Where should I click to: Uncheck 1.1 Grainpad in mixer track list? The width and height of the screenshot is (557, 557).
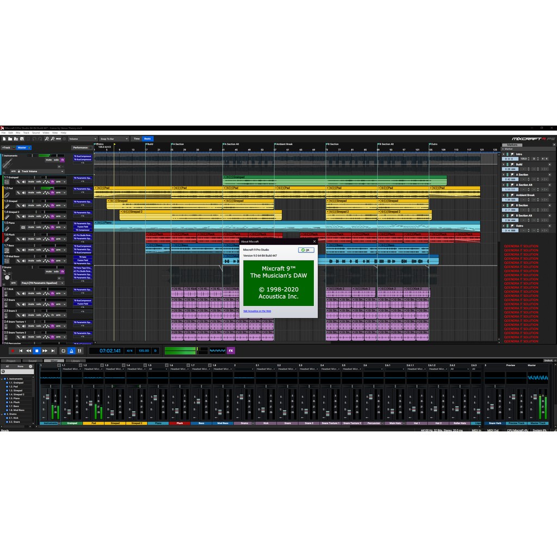point(8,382)
